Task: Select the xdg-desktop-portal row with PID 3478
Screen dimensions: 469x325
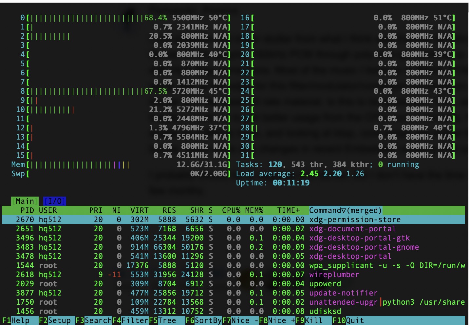Action: pos(234,256)
